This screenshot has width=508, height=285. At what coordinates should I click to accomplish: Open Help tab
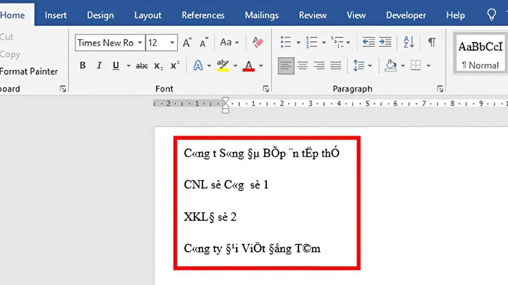pyautogui.click(x=456, y=15)
